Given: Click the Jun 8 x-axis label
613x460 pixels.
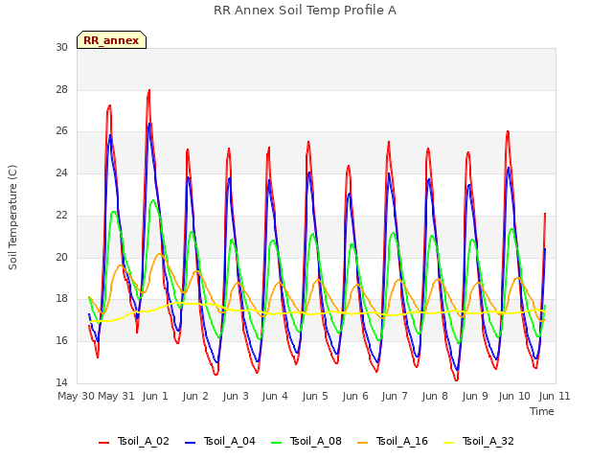Looking at the screenshot, I should pyautogui.click(x=435, y=396).
